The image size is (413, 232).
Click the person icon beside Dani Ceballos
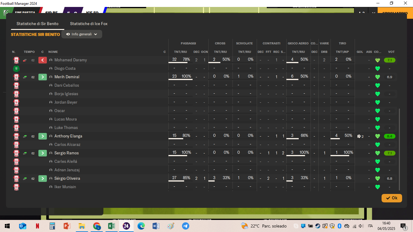pyautogui.click(x=51, y=85)
